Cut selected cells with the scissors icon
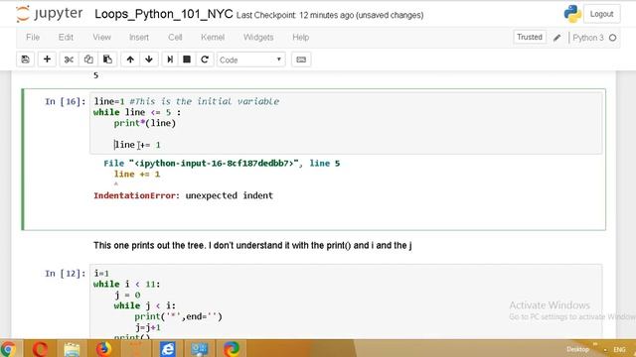This screenshot has height=357, width=636. (x=69, y=59)
